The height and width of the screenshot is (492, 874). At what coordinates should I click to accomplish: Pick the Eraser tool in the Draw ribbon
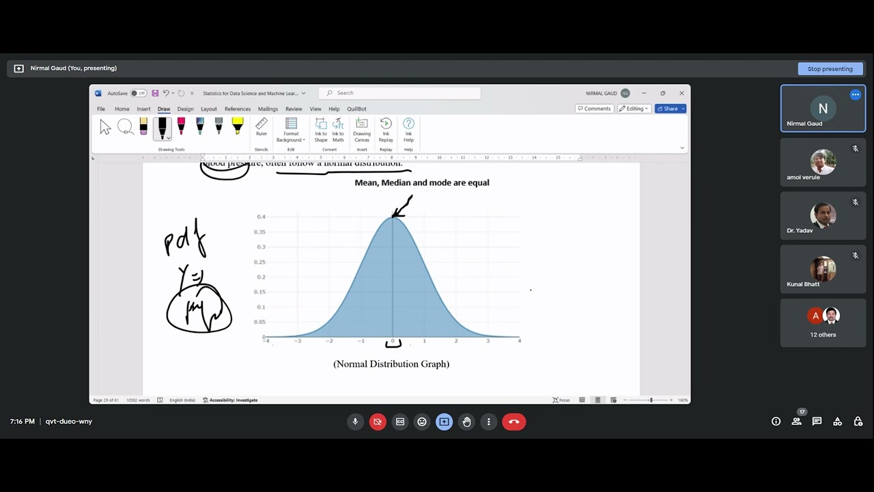pyautogui.click(x=143, y=126)
